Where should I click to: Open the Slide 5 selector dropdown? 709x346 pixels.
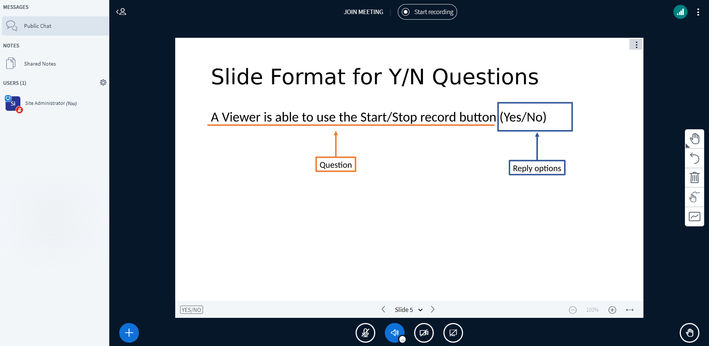tap(408, 310)
